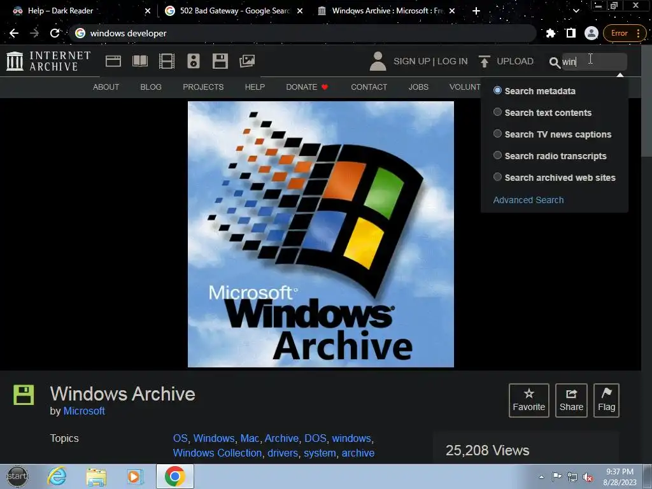Select Search text contents option
Image resolution: width=652 pixels, height=489 pixels.
(497, 112)
